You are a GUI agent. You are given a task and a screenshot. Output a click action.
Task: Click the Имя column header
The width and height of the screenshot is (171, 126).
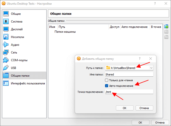pyautogui.click(x=52, y=27)
